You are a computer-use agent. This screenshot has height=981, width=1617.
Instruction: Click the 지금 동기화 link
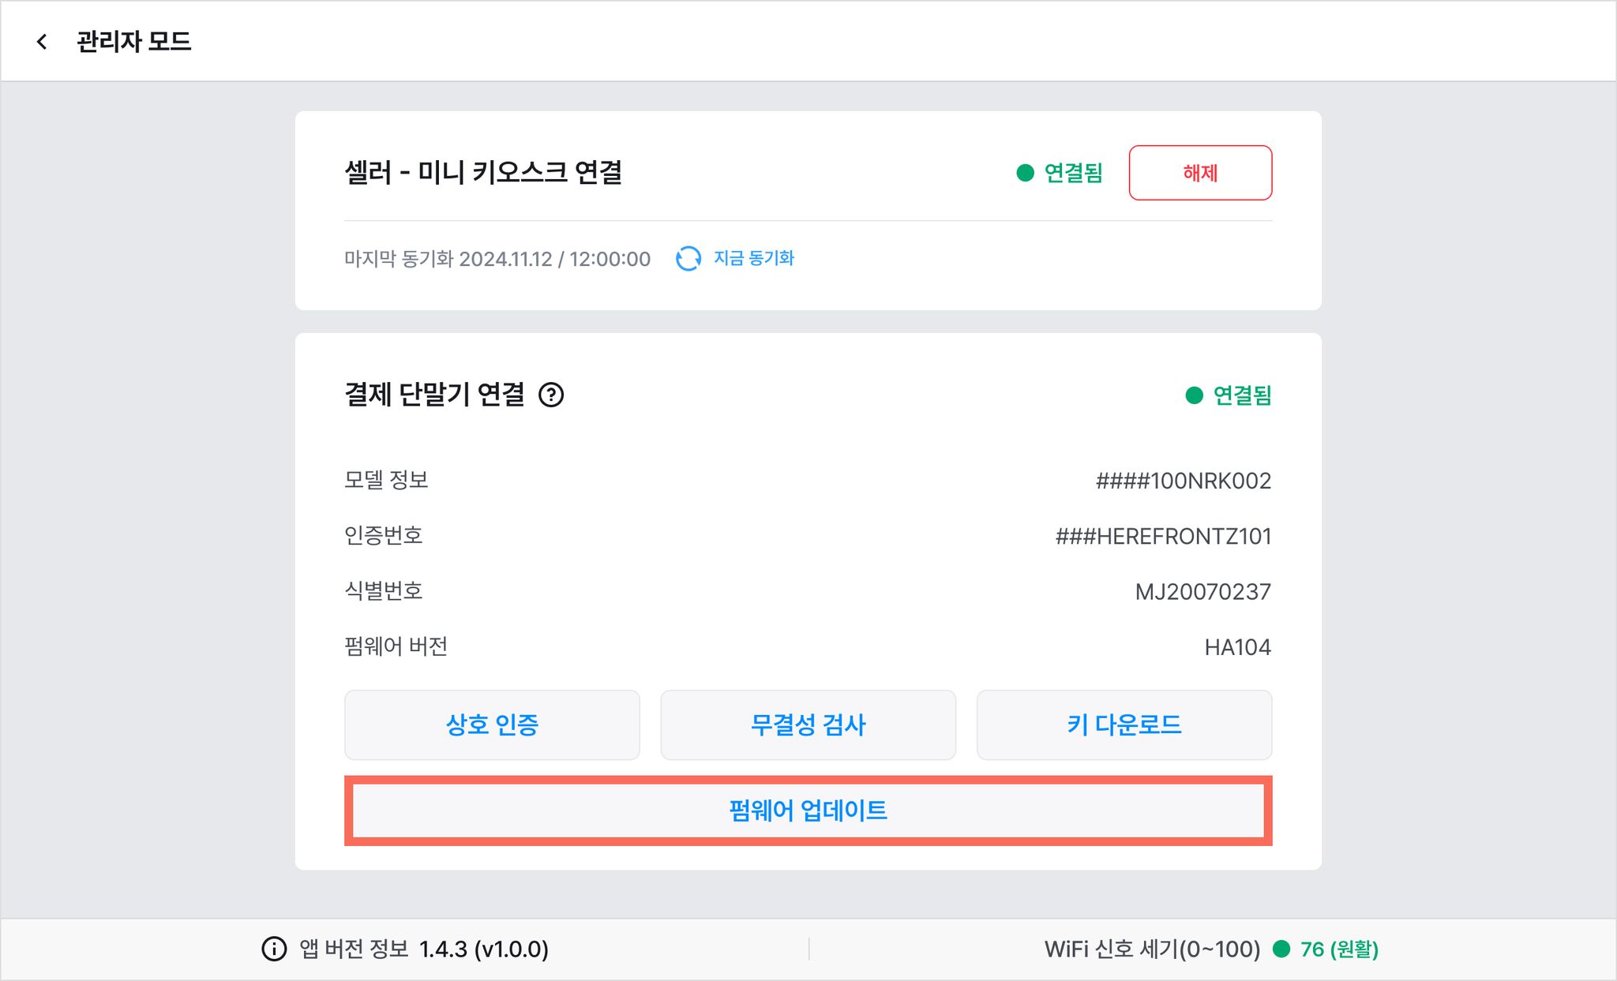coord(754,258)
